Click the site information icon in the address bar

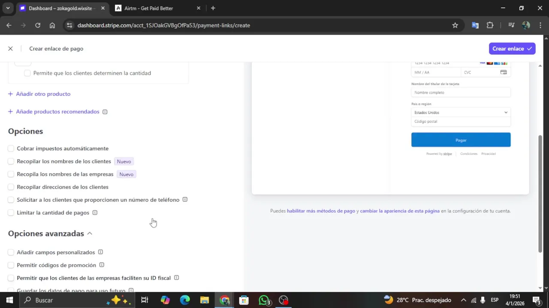70,25
